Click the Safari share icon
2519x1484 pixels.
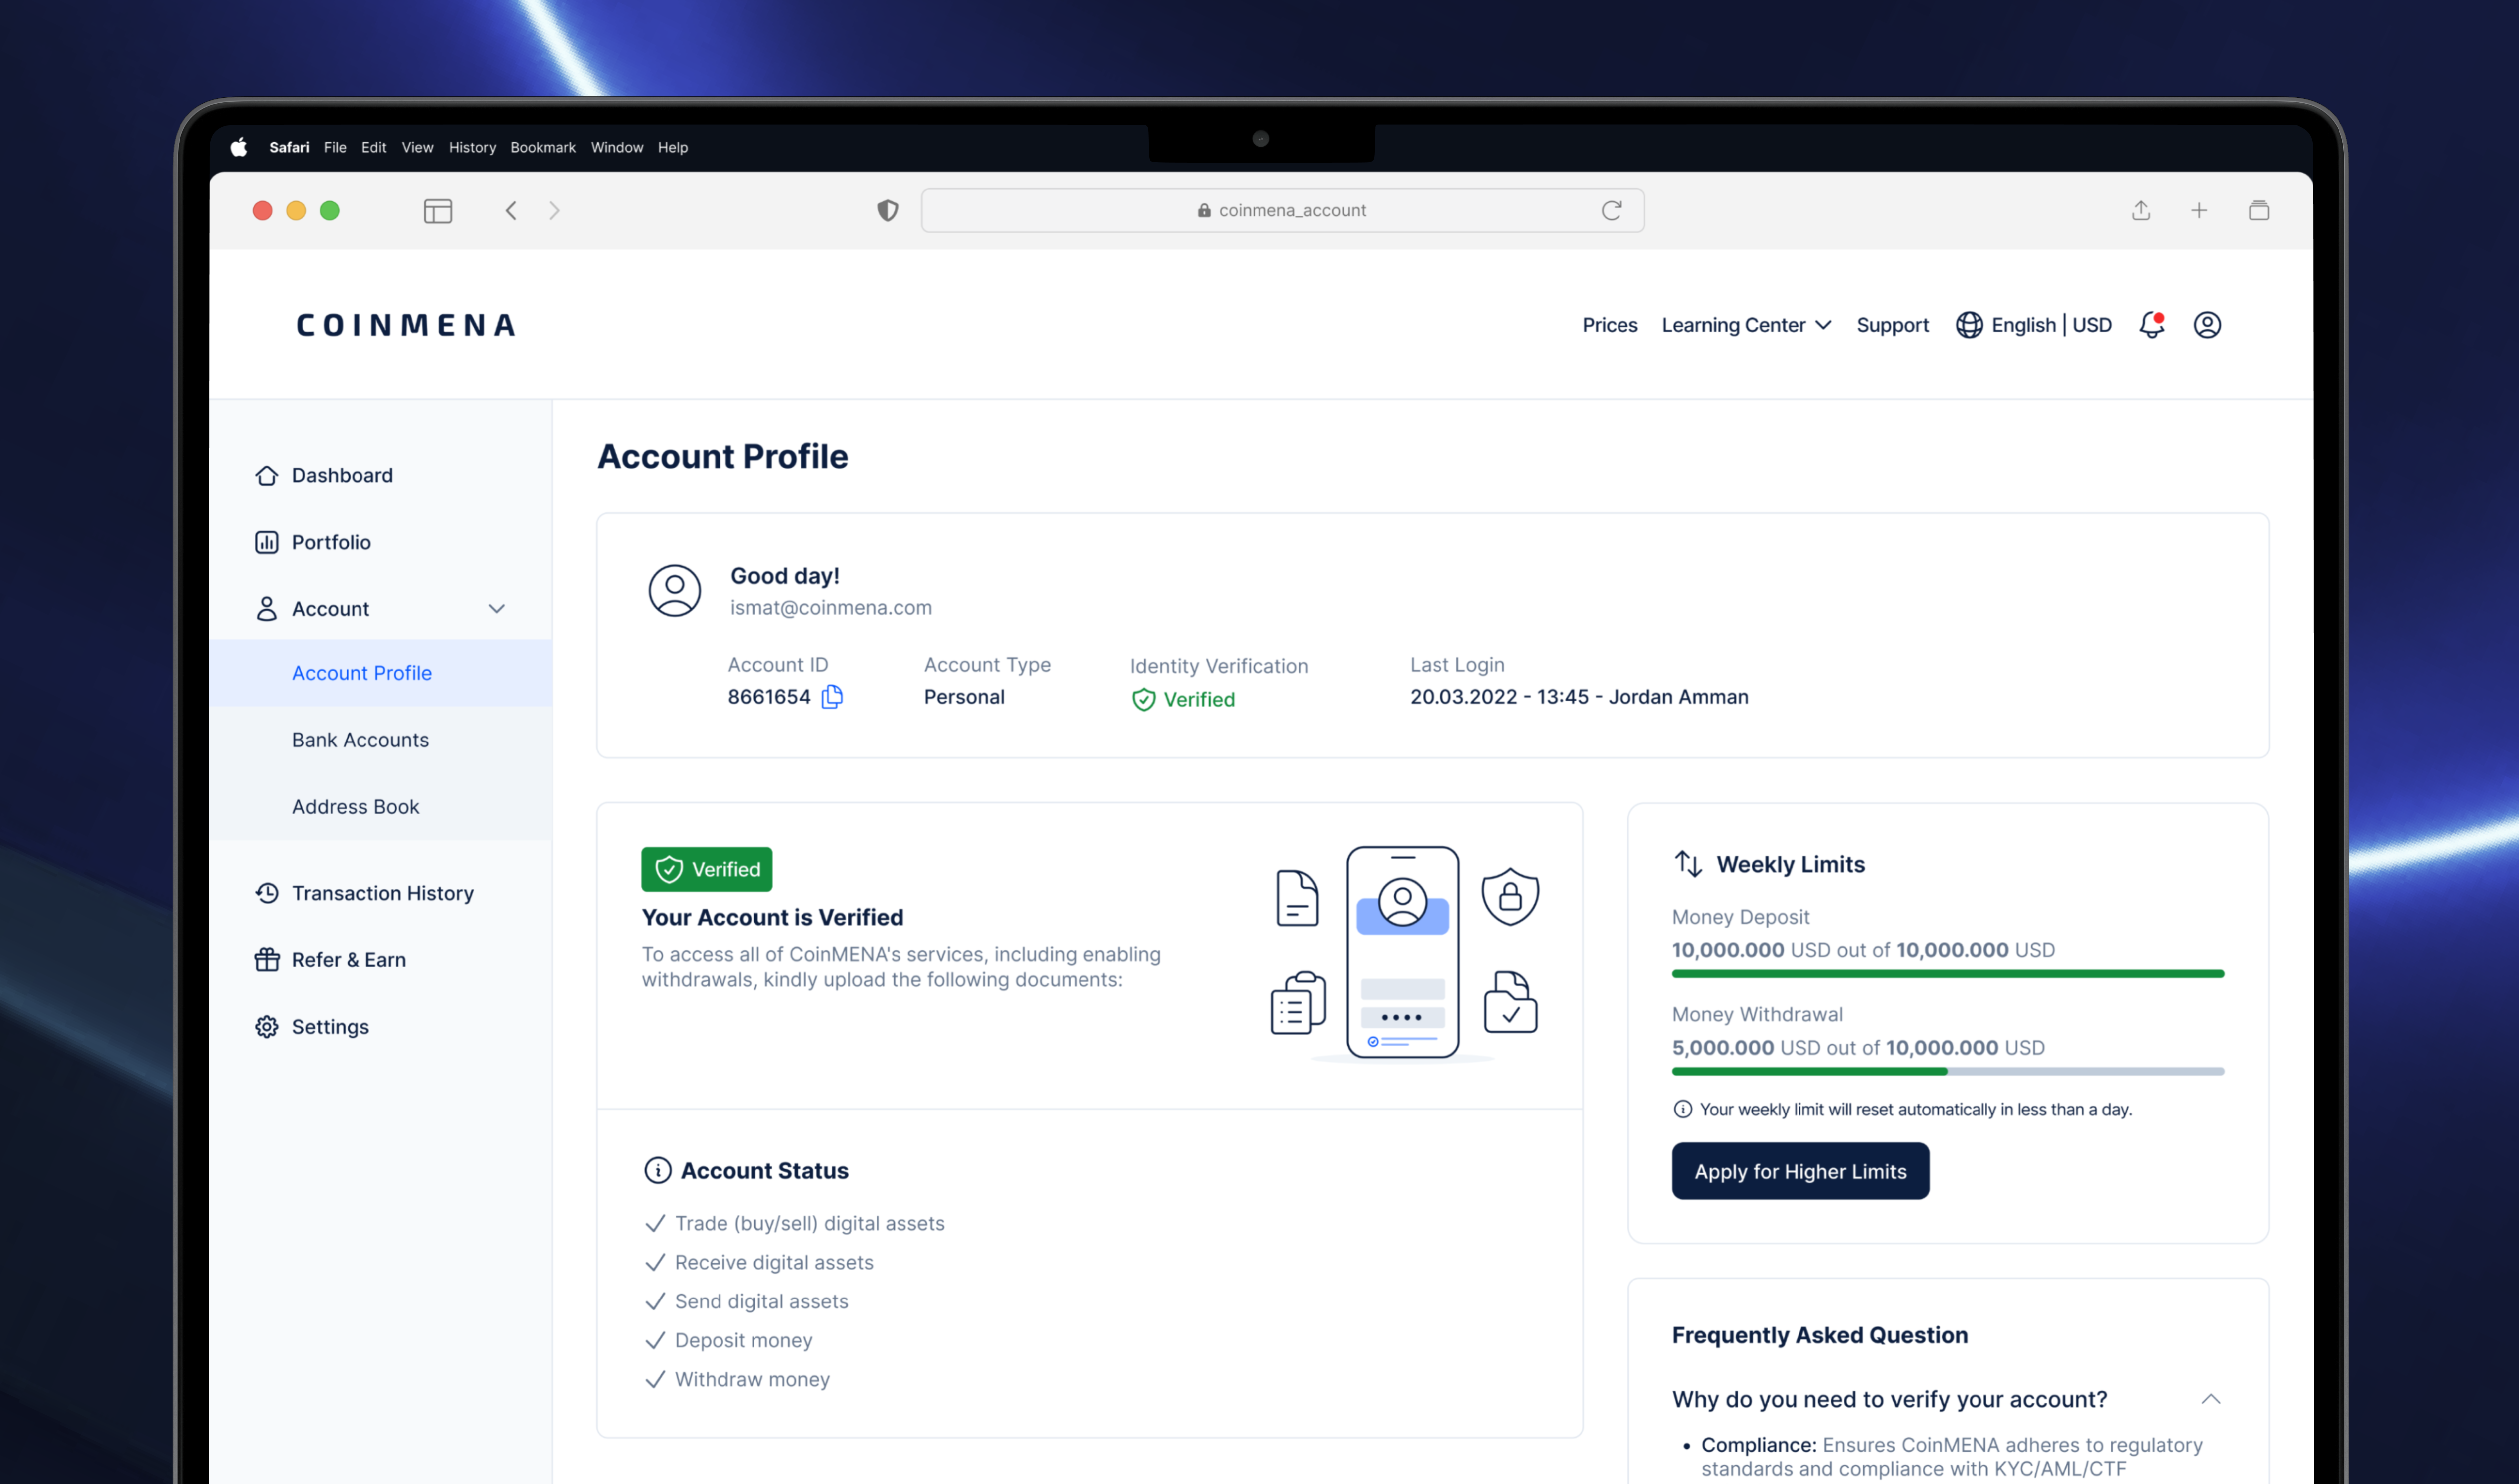pos(2140,210)
